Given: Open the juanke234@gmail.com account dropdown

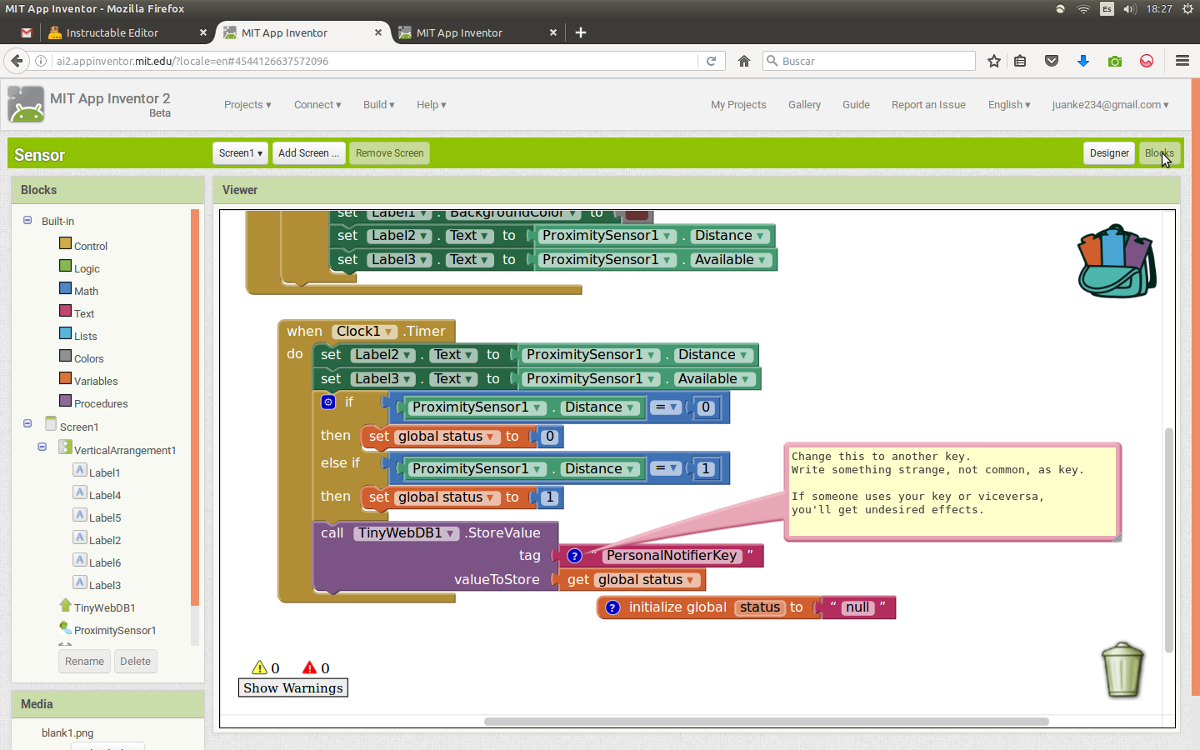Looking at the screenshot, I should point(1110,105).
